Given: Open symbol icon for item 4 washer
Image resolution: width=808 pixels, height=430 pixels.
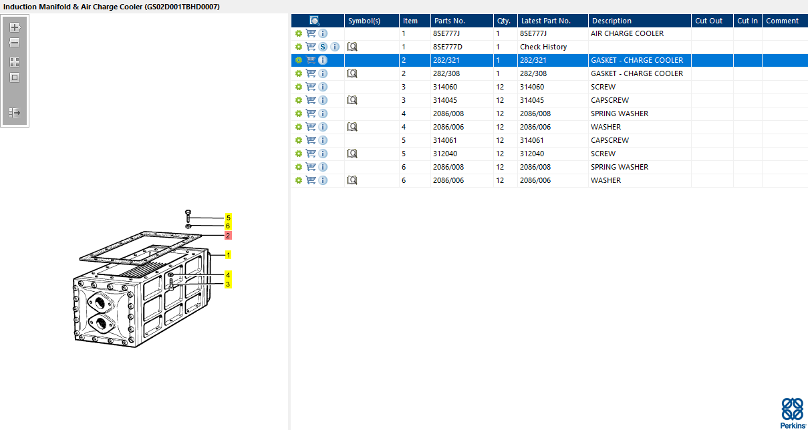Looking at the screenshot, I should [352, 127].
